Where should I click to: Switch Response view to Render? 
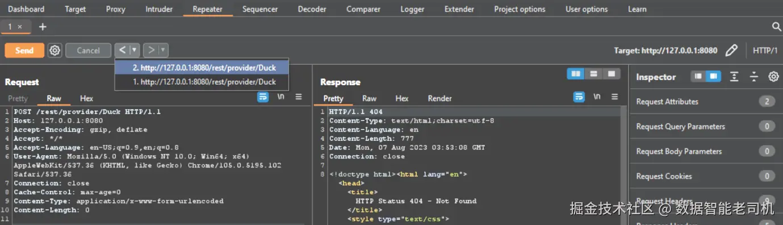click(x=439, y=98)
